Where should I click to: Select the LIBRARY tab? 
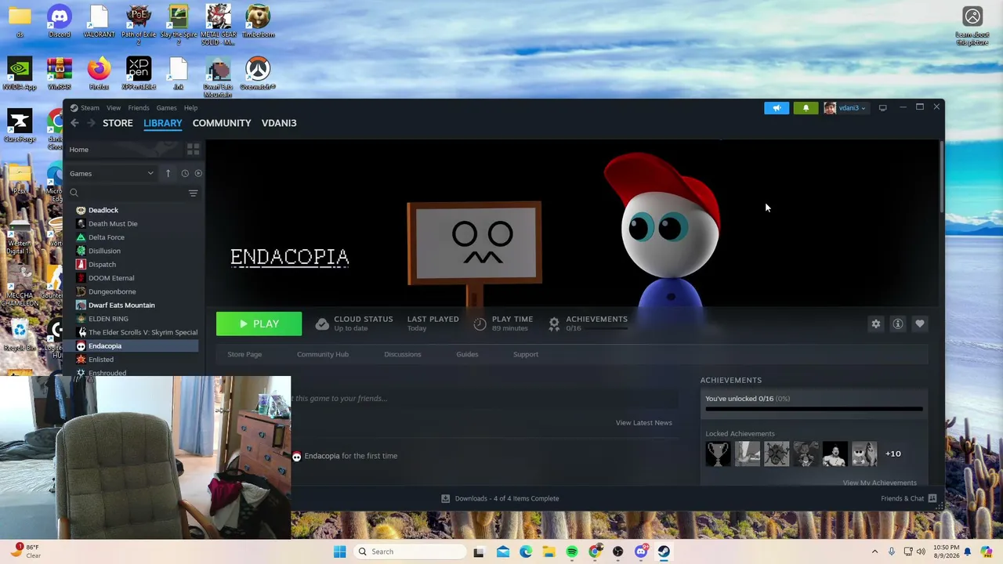[162, 123]
